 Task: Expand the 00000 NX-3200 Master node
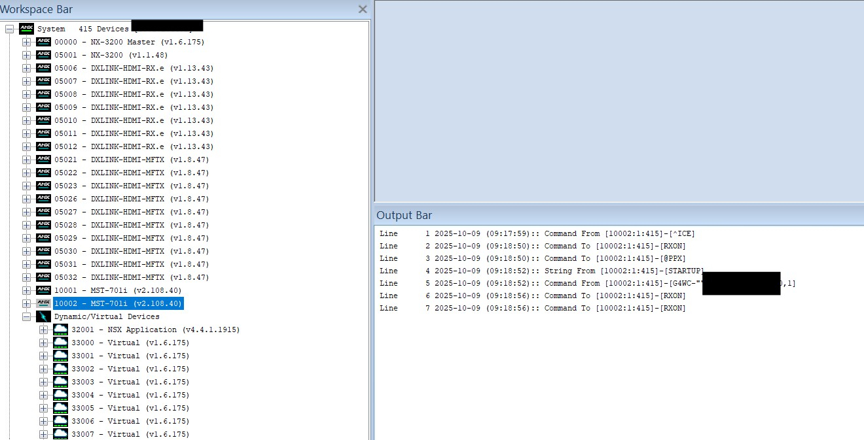[26, 42]
